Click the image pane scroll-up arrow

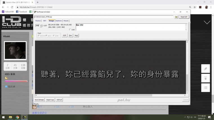pyautogui.click(x=187, y=42)
